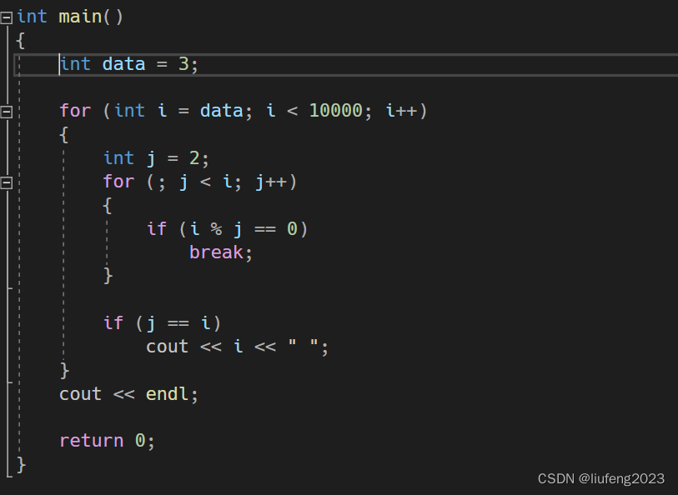Screen dimensions: 678x495
Task: Click the CSDN @liufeng2023 watermark
Action: (x=600, y=478)
